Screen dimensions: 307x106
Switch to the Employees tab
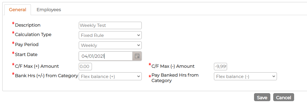(49, 9)
